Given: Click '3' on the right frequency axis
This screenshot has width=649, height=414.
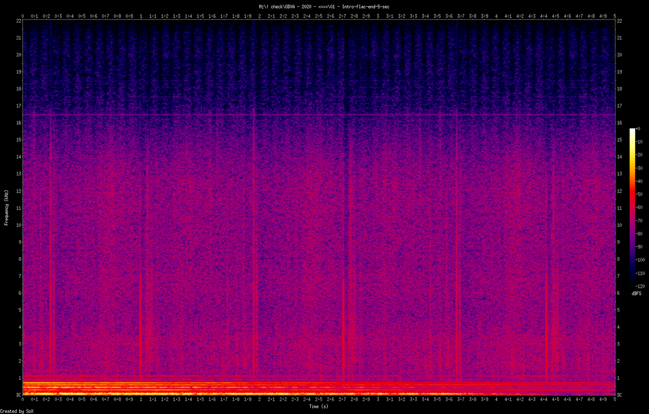Looking at the screenshot, I should coord(618,344).
